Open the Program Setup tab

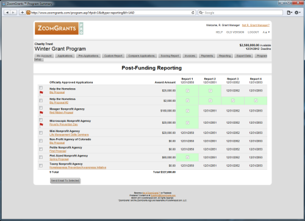[x=262, y=56]
